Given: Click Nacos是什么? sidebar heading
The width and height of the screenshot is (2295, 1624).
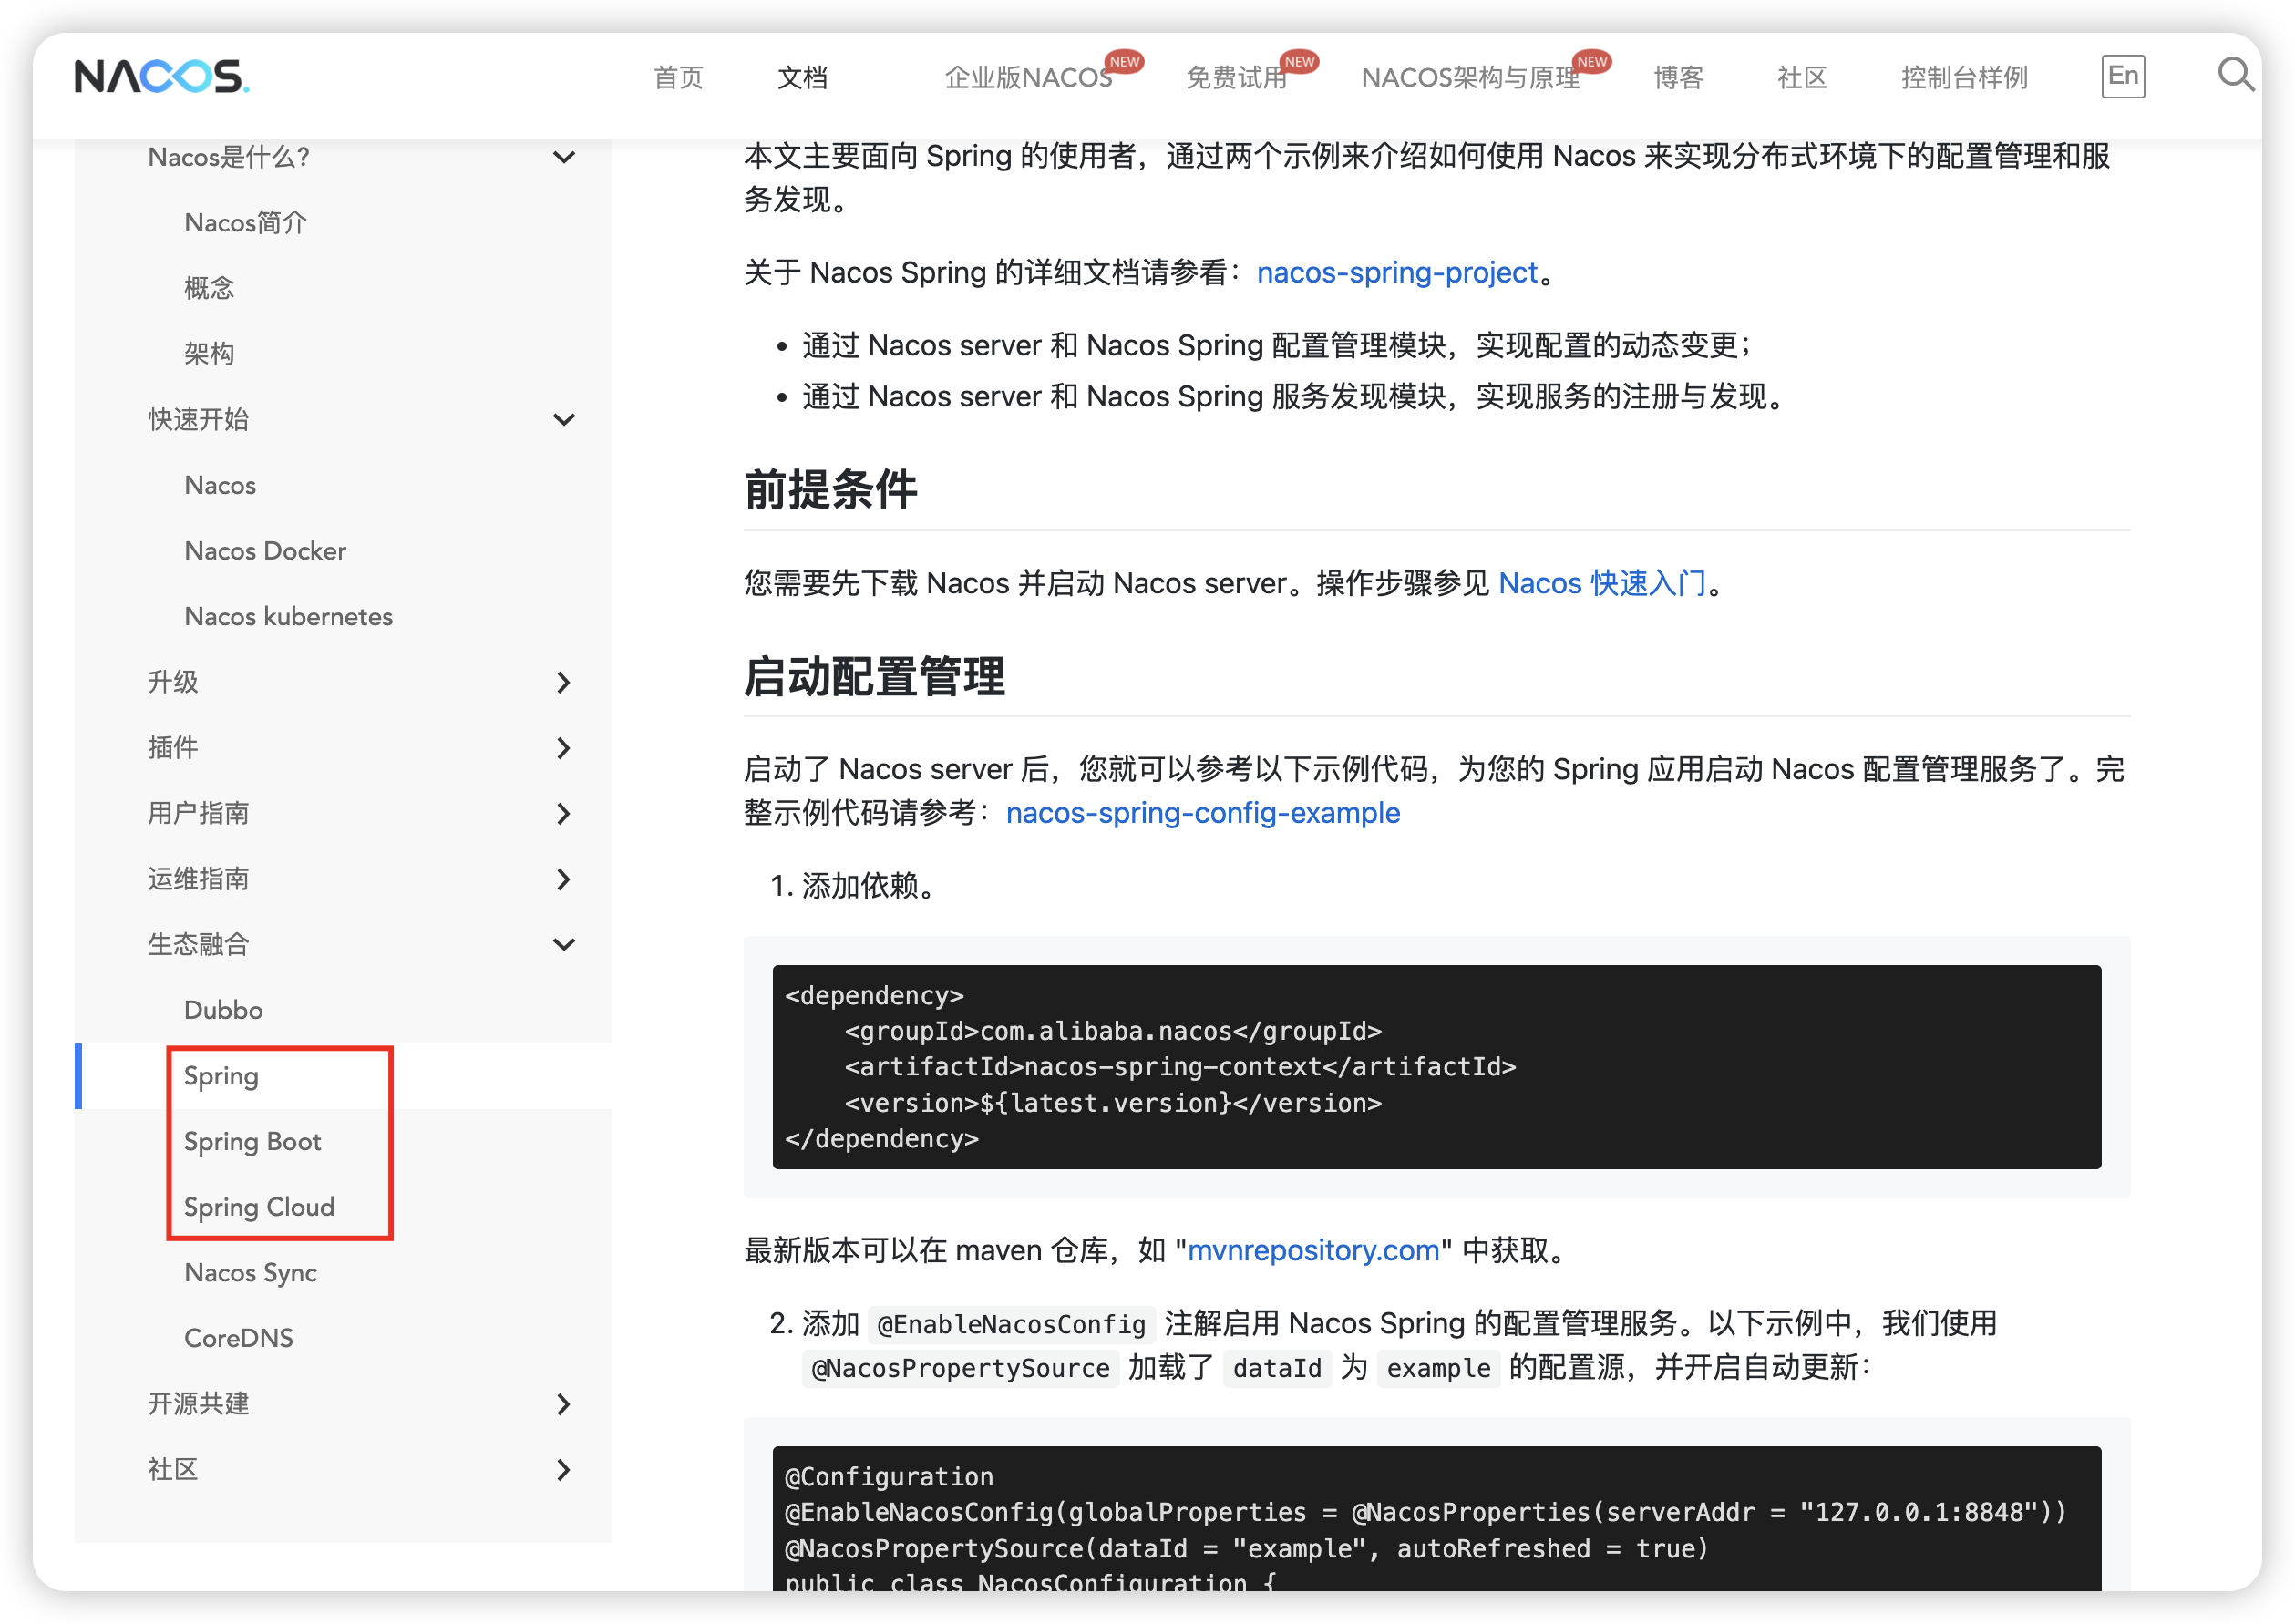Looking at the screenshot, I should click(x=229, y=157).
